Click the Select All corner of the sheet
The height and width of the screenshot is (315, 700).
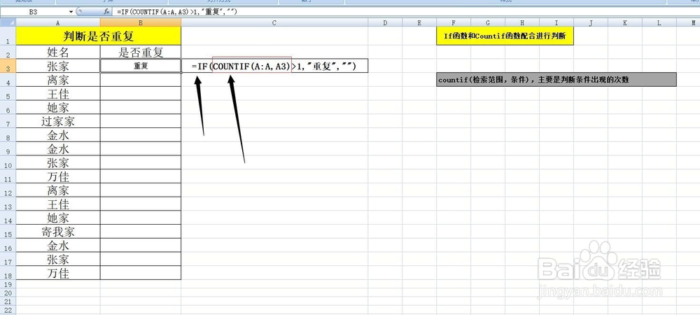pyautogui.click(x=8, y=22)
